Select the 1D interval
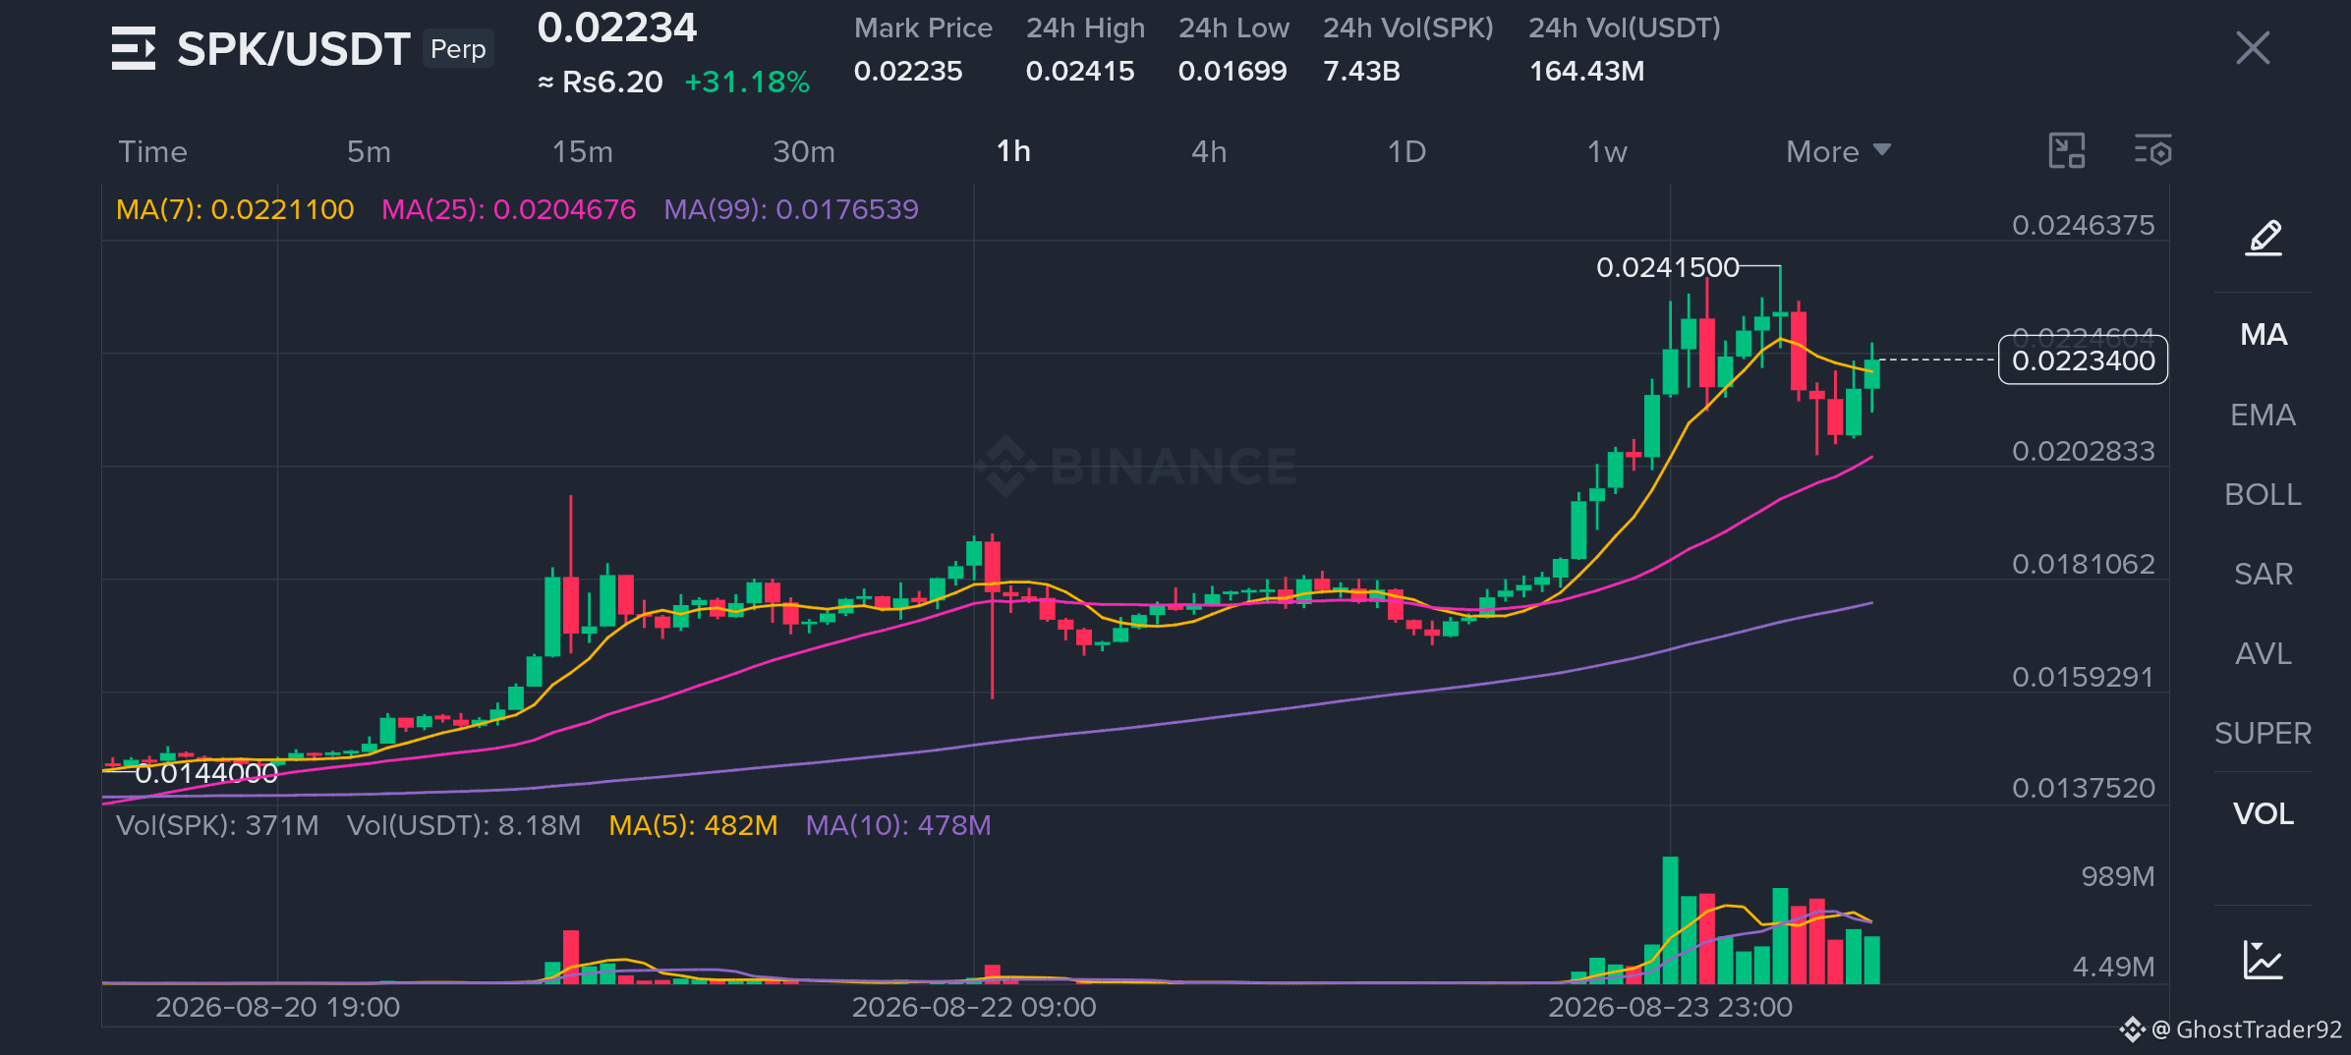The width and height of the screenshot is (2351, 1055). 1406,151
